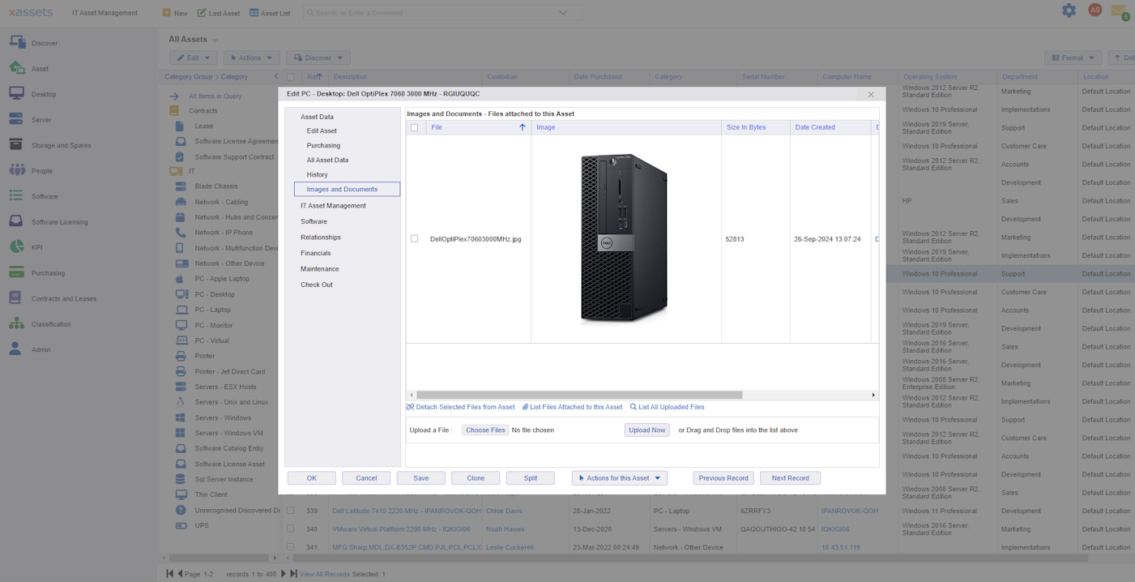Viewport: 1135px width, 582px height.
Task: Click the Upload Now button
Action: (x=647, y=430)
